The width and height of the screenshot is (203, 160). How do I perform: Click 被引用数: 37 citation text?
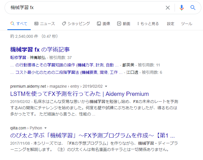61,58
